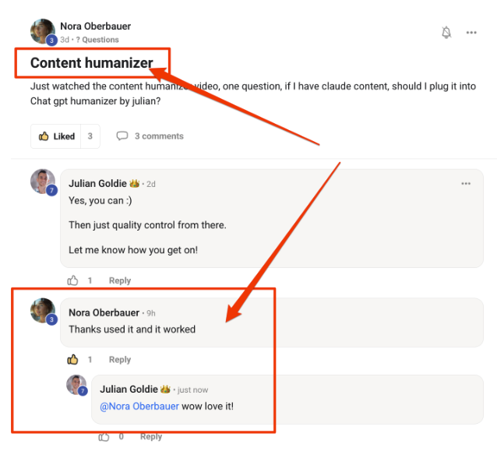The height and width of the screenshot is (469, 497).
Task: Click Nora's avatar beside her comment
Action: pos(42,310)
